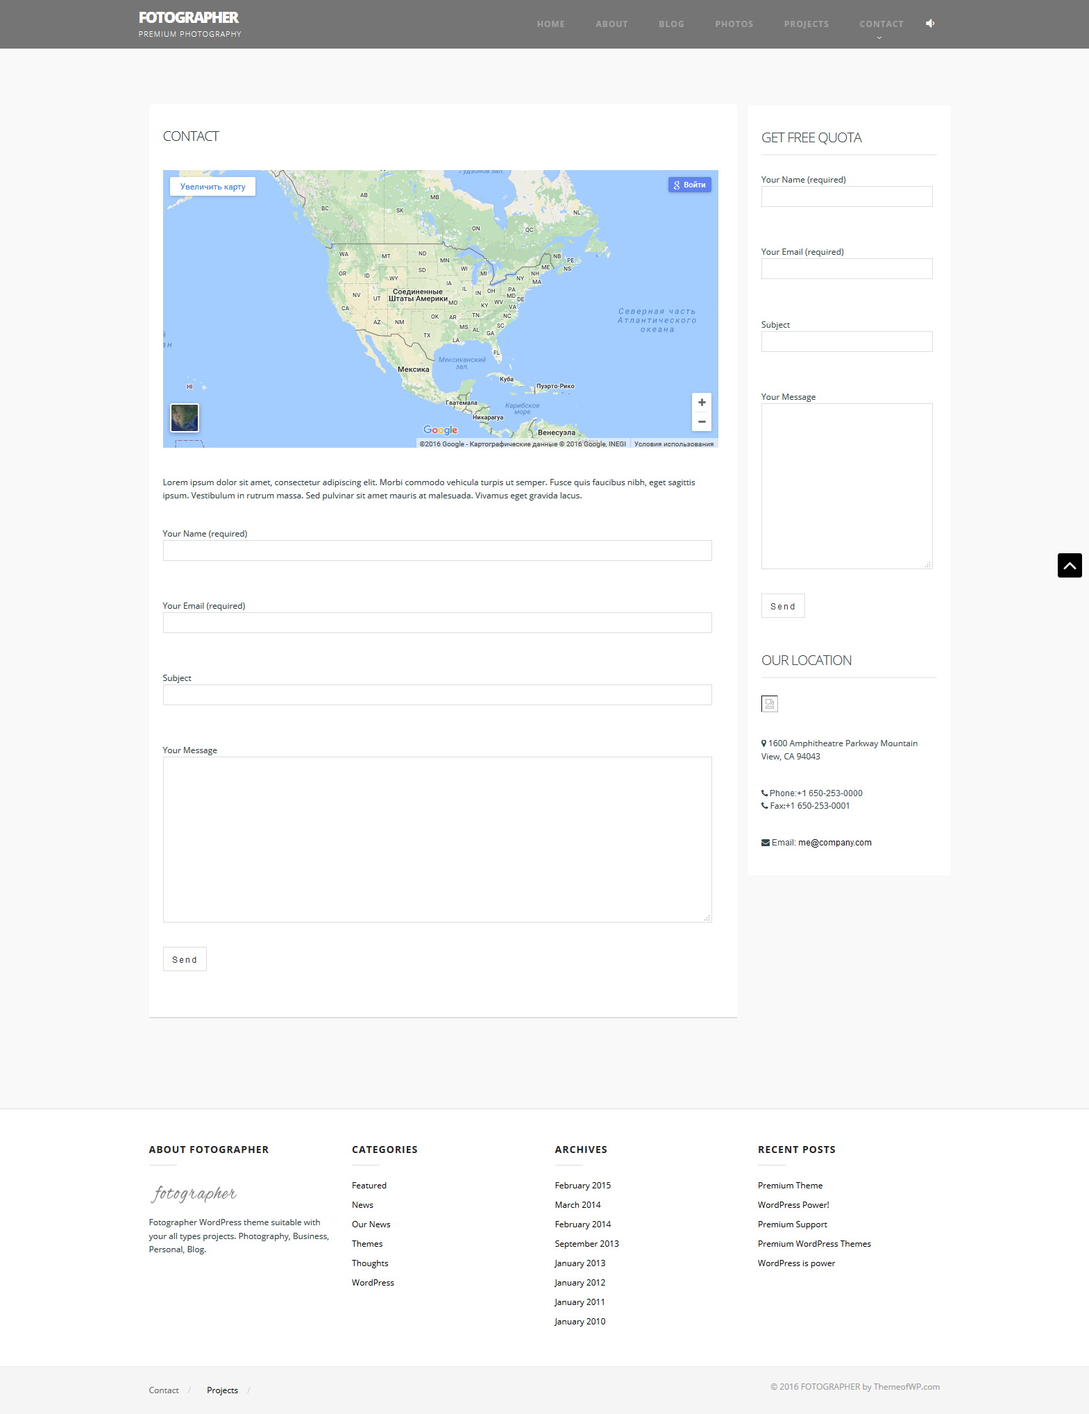Screen dimensions: 1089x1414
Task: Open the January 2012 archive
Action: pos(580,1283)
